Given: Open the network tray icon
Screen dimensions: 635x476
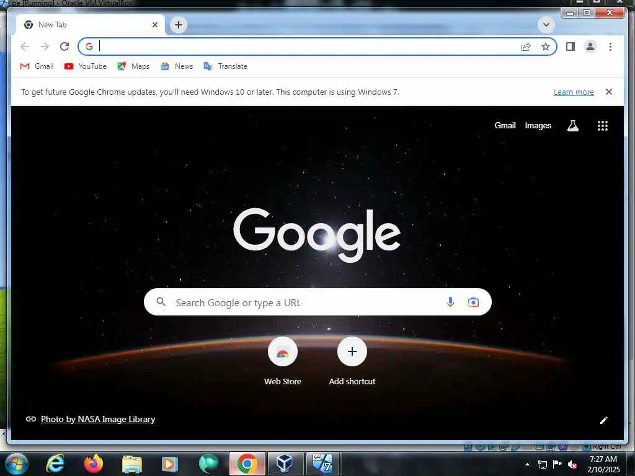Looking at the screenshot, I should tap(542, 464).
